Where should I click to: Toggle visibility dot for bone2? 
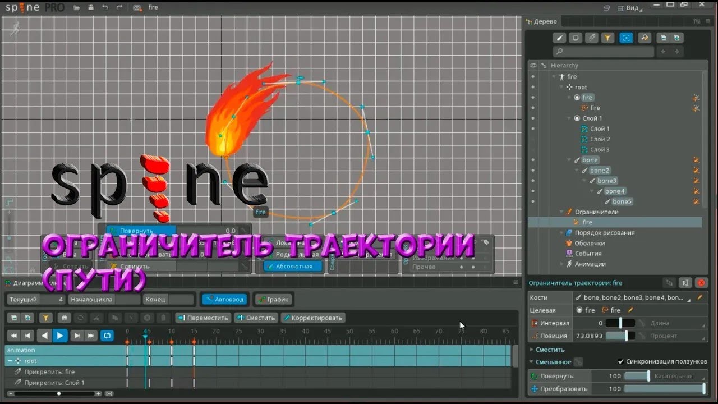533,170
